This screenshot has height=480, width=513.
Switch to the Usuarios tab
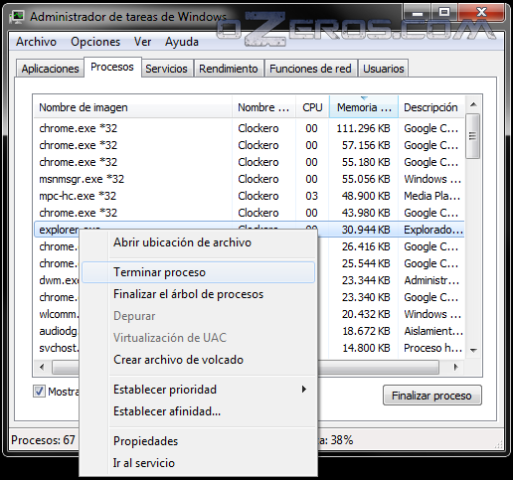click(x=384, y=69)
